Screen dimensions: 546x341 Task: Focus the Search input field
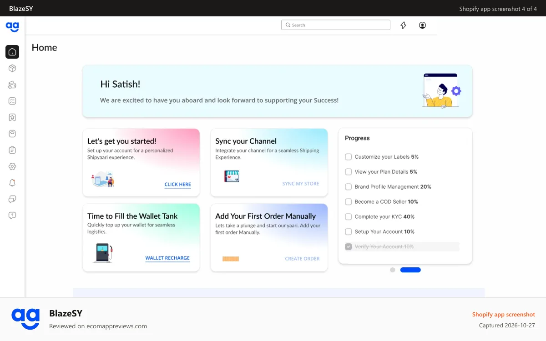pyautogui.click(x=336, y=25)
